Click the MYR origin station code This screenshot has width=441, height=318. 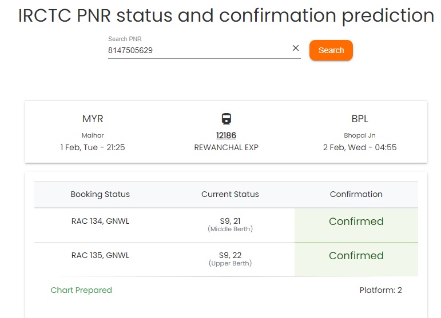pyautogui.click(x=93, y=119)
